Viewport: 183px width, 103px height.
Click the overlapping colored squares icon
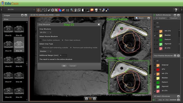[60, 10]
